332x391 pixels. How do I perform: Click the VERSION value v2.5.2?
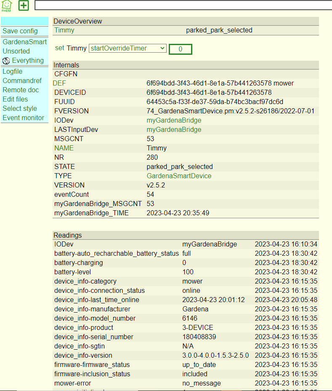click(156, 185)
